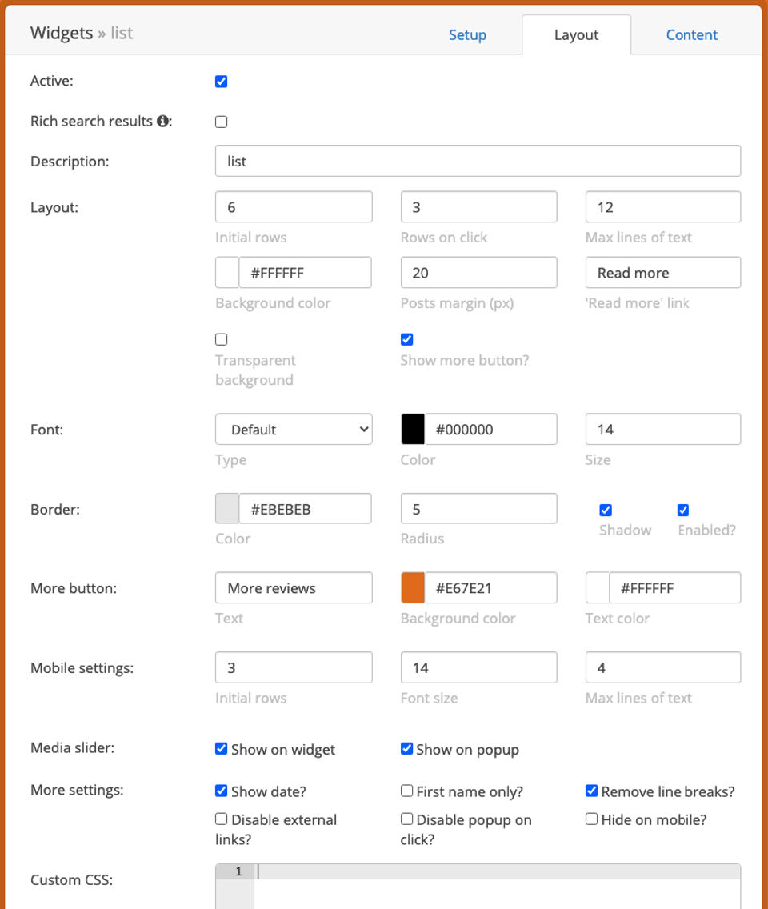Focus the 'Read more' link text field
The height and width of the screenshot is (909, 768).
(663, 273)
